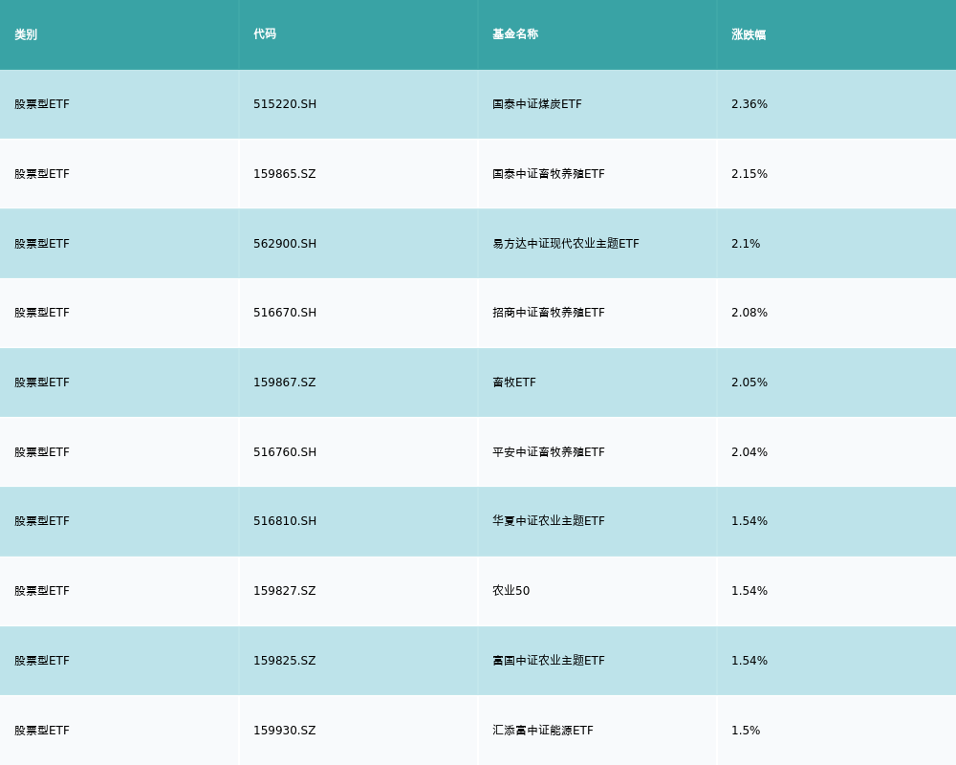Click 股票型ETF in the 畜牧ETF row

[42, 382]
